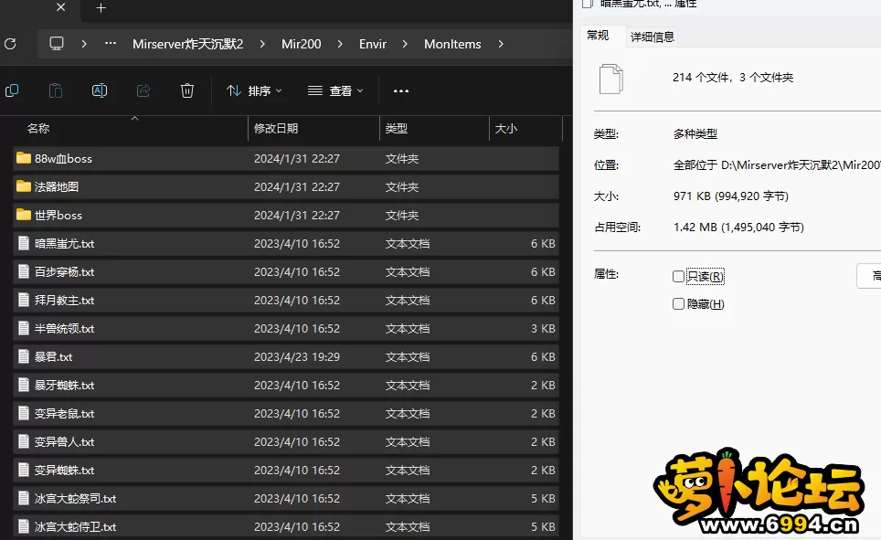Expand chevron after Envir breadcrumb
The image size is (881, 540).
coord(405,44)
